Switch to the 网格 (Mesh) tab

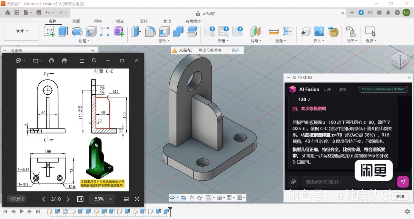pos(98,21)
